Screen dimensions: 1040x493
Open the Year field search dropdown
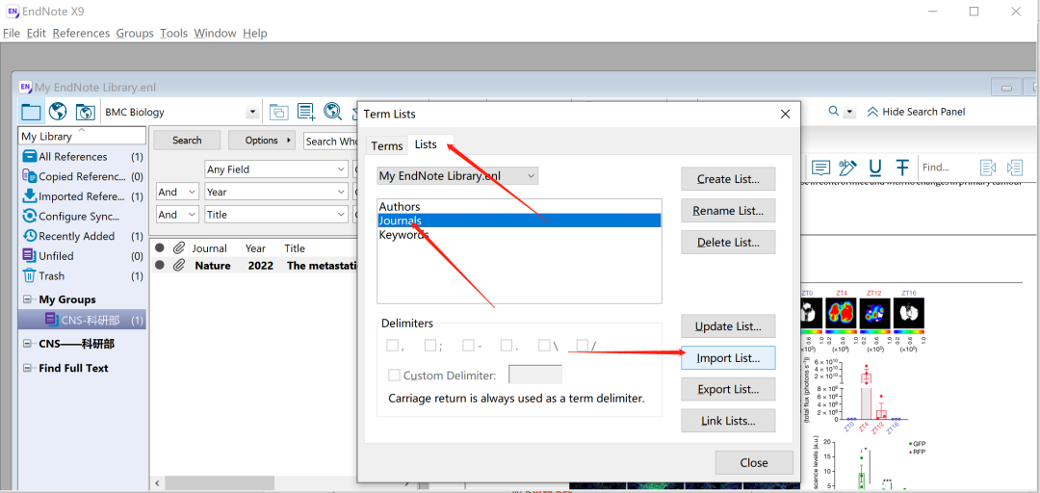(x=276, y=192)
